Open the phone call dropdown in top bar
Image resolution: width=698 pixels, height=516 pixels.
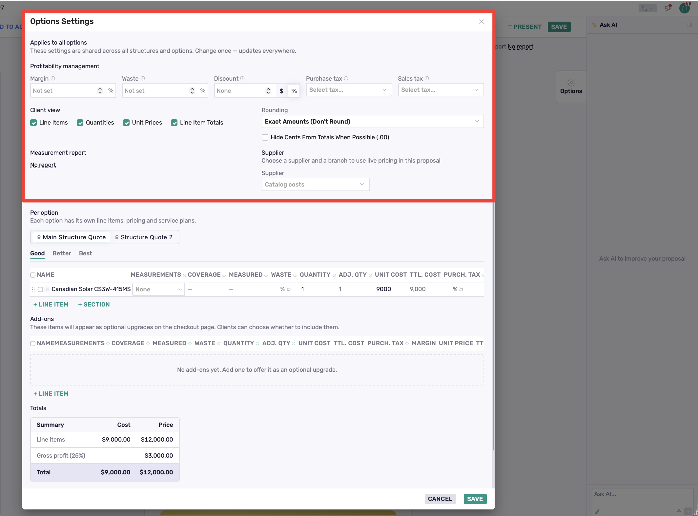tap(647, 9)
